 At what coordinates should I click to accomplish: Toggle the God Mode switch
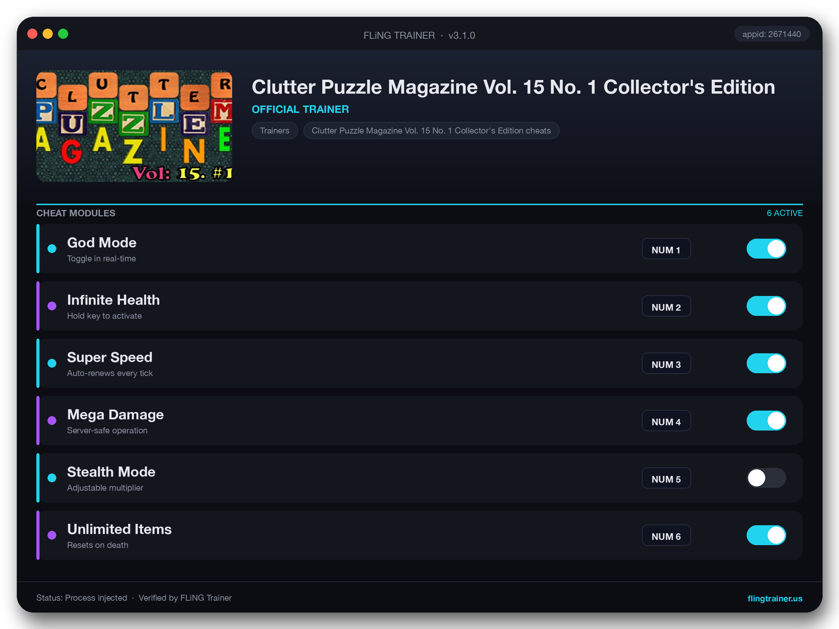point(766,249)
